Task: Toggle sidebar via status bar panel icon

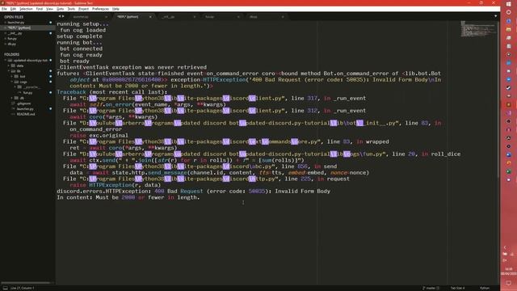Action: (6, 288)
